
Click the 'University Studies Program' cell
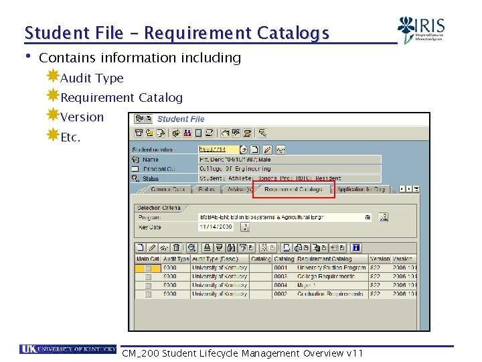click(x=331, y=267)
